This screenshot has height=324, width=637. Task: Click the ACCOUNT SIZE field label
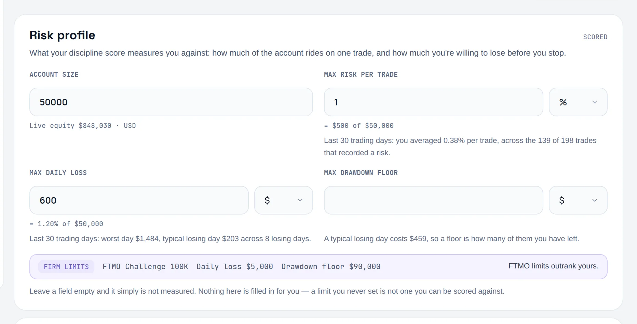point(54,74)
